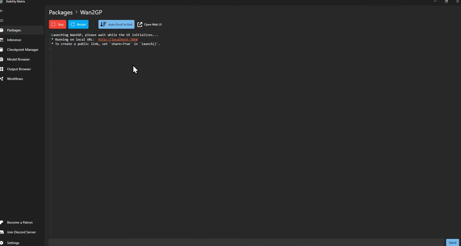The height and width of the screenshot is (246, 461).
Task: Open Web UI in browser
Action: tap(150, 24)
